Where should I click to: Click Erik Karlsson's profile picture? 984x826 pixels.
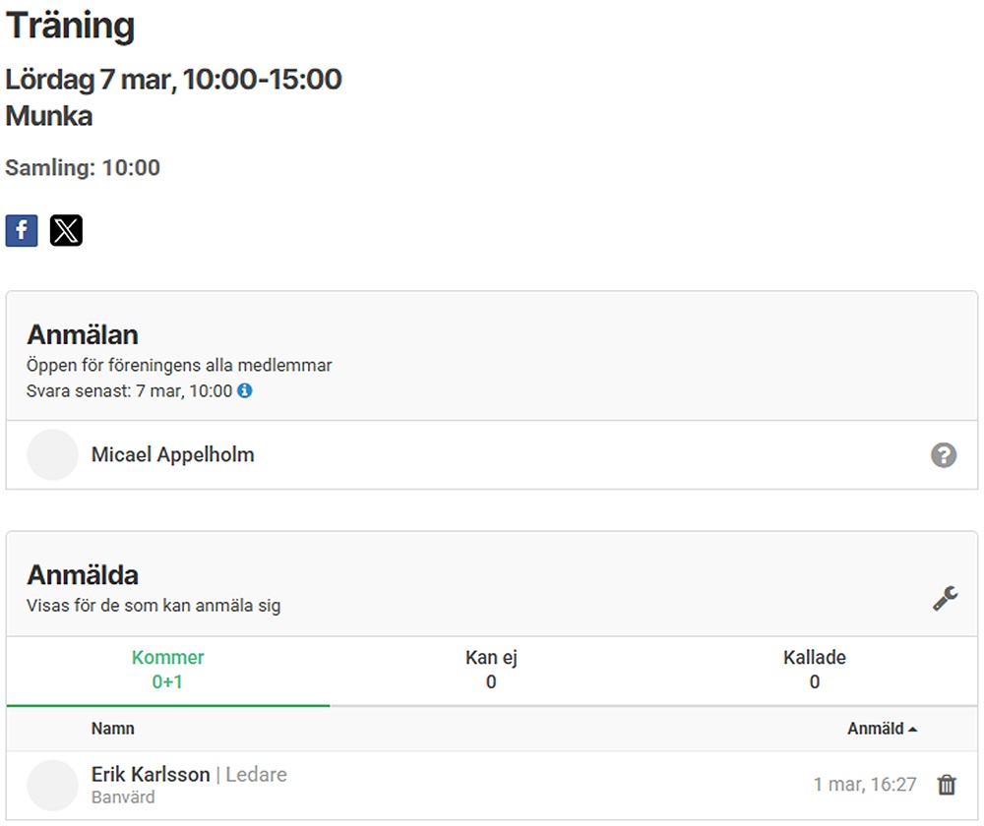coord(52,785)
